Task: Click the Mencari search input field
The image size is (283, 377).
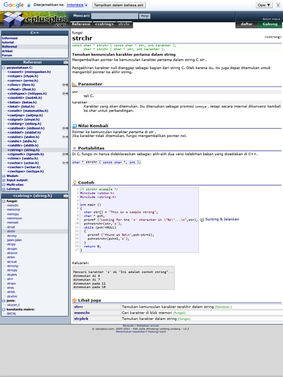Action: pos(115,16)
